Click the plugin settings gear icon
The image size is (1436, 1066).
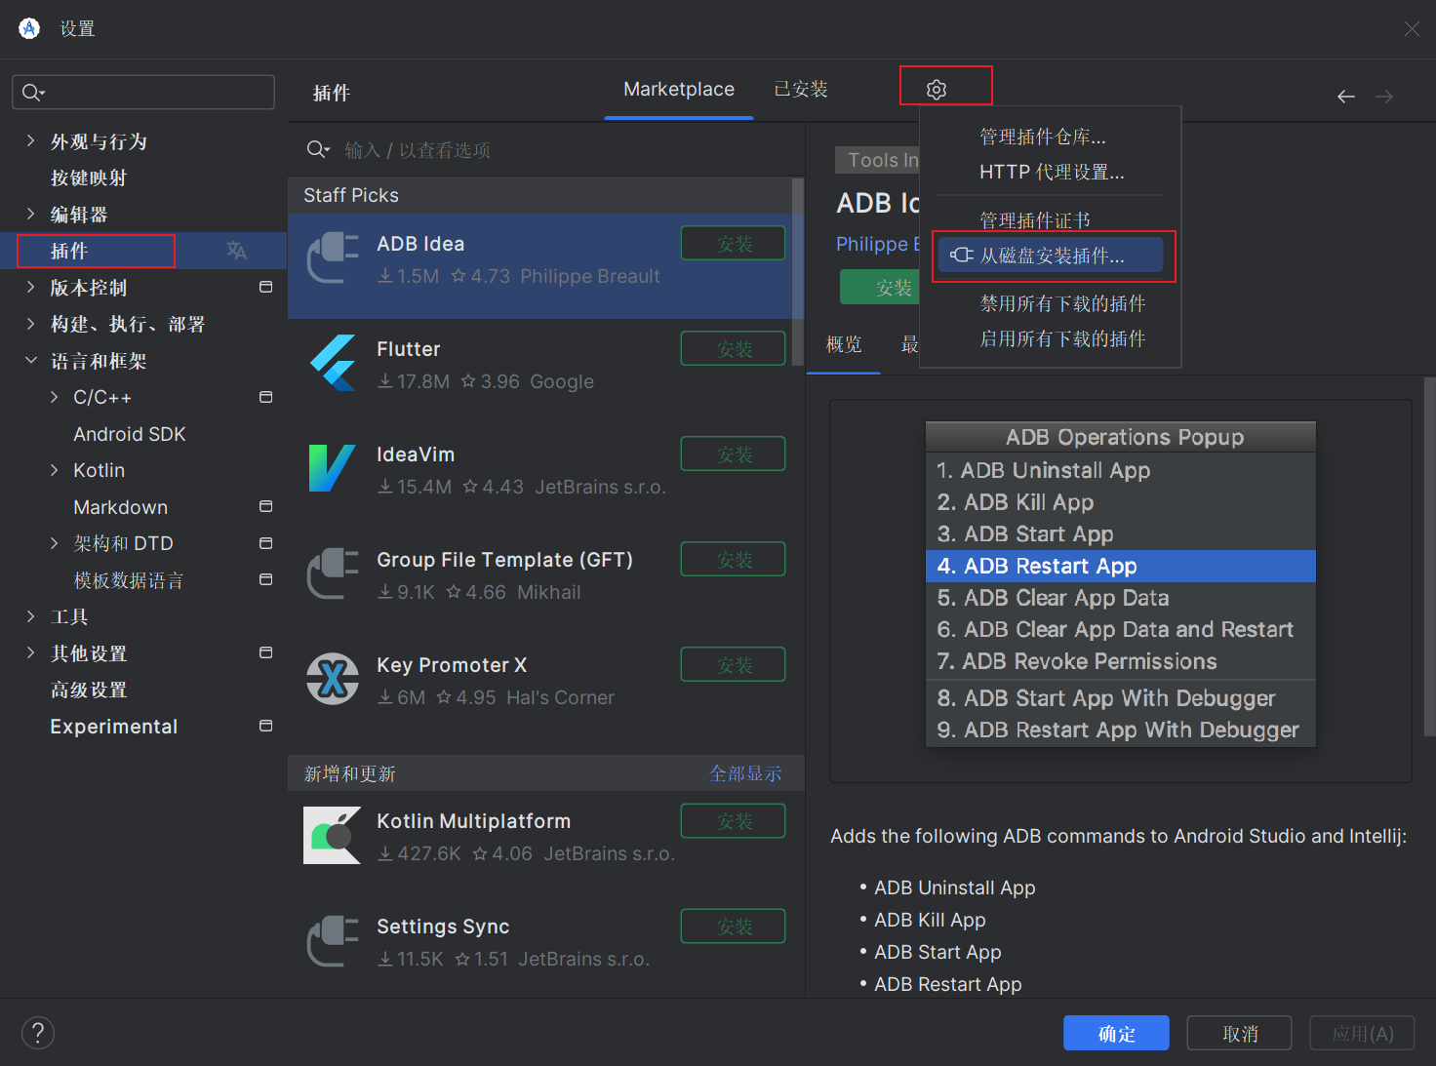pyautogui.click(x=937, y=90)
